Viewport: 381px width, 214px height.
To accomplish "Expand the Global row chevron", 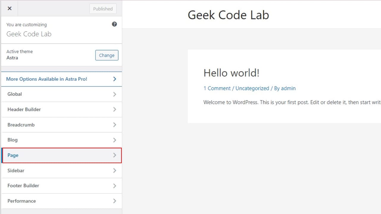I will pyautogui.click(x=115, y=94).
